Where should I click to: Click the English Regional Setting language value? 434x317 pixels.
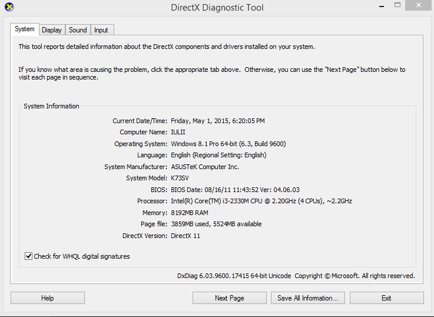pyautogui.click(x=218, y=155)
